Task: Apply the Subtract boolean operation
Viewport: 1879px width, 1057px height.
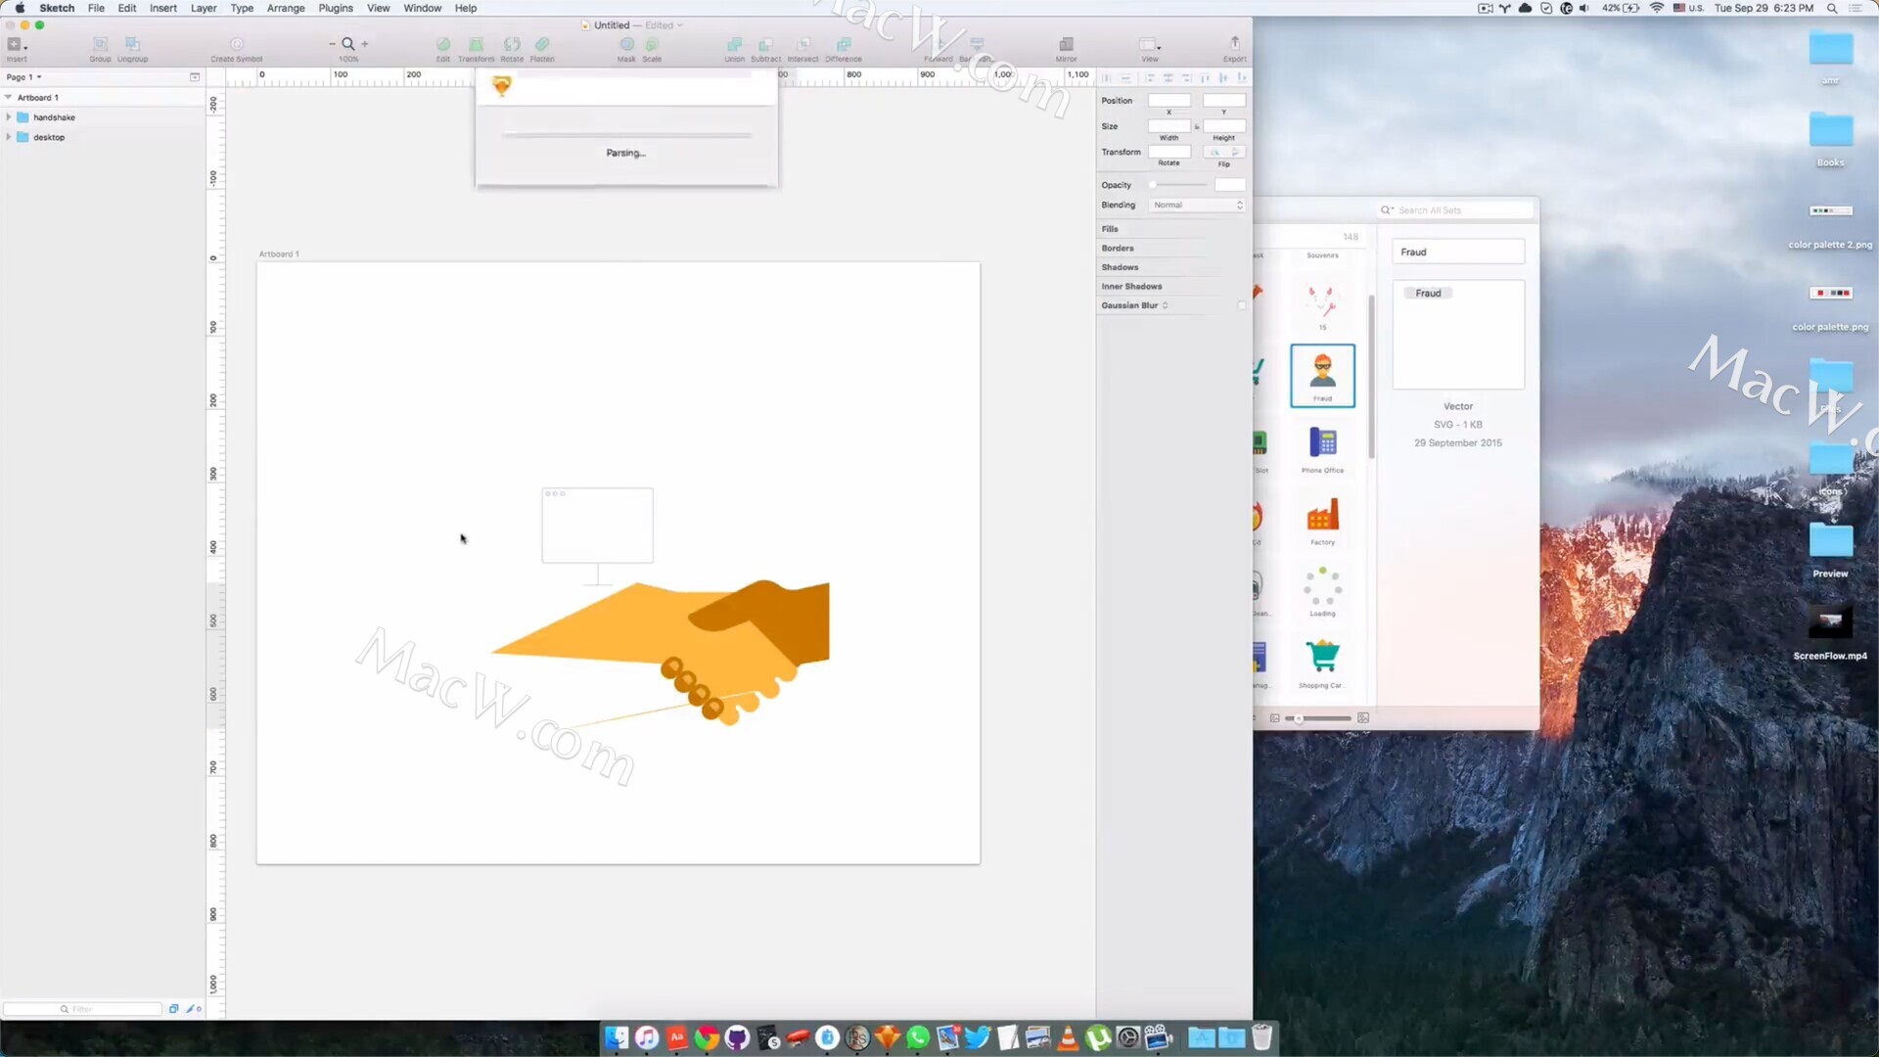Action: pyautogui.click(x=766, y=48)
